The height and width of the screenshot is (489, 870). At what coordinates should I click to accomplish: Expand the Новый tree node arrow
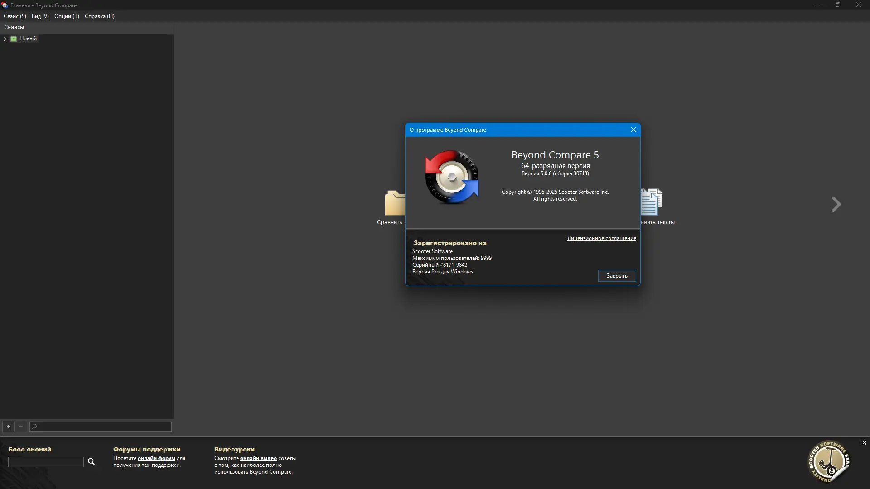(5, 39)
